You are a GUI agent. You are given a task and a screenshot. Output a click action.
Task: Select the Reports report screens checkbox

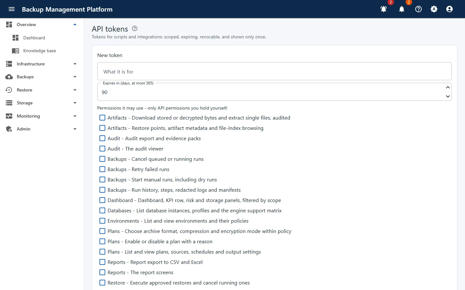pos(102,272)
